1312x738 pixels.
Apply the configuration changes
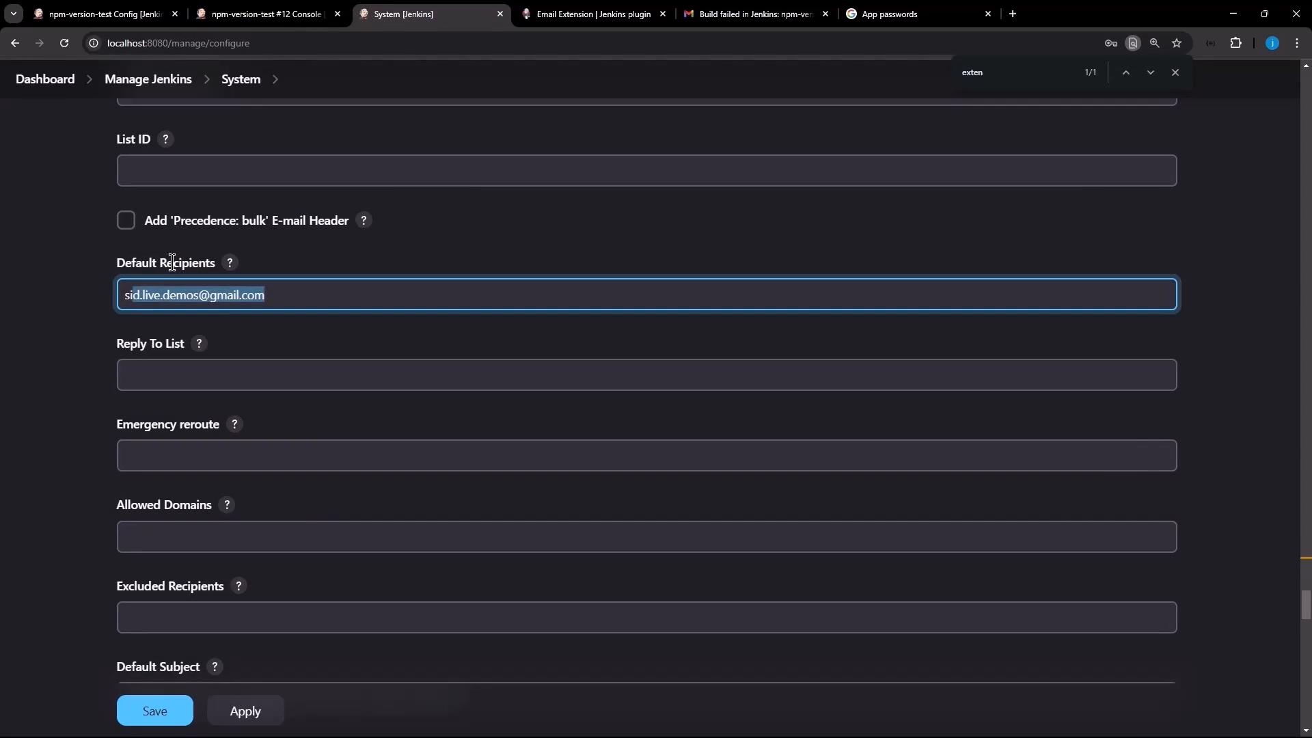point(245,711)
